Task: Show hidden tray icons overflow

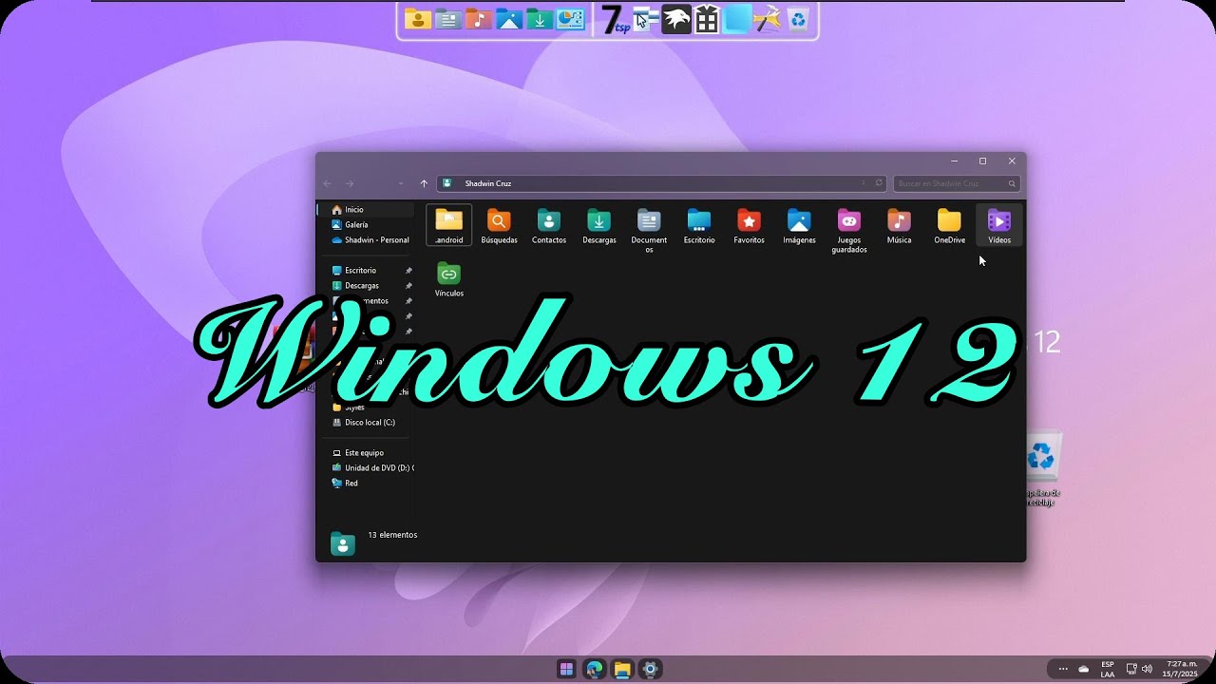Action: (1063, 669)
